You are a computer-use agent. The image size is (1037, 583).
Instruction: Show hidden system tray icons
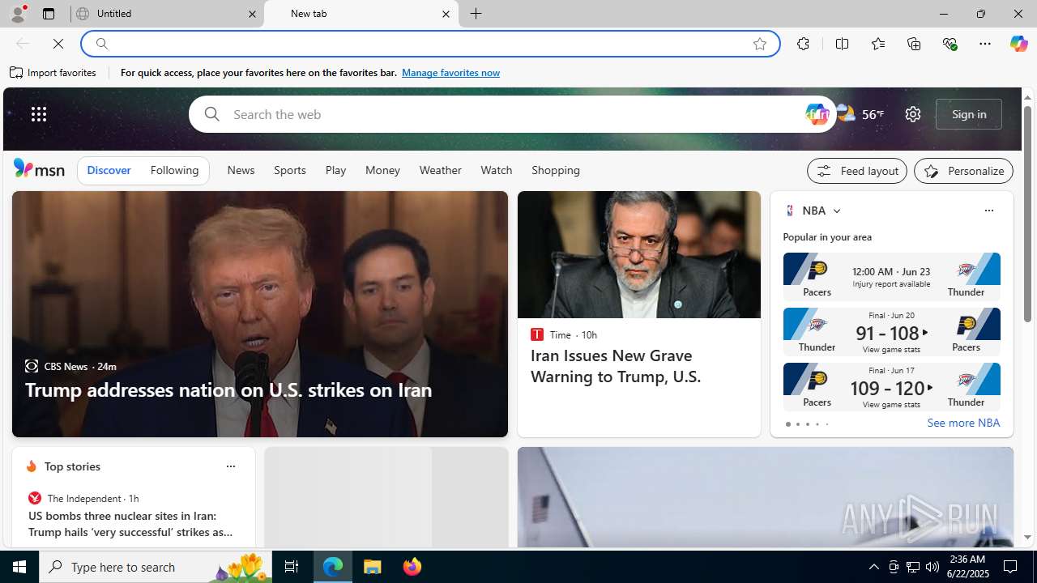coord(873,567)
